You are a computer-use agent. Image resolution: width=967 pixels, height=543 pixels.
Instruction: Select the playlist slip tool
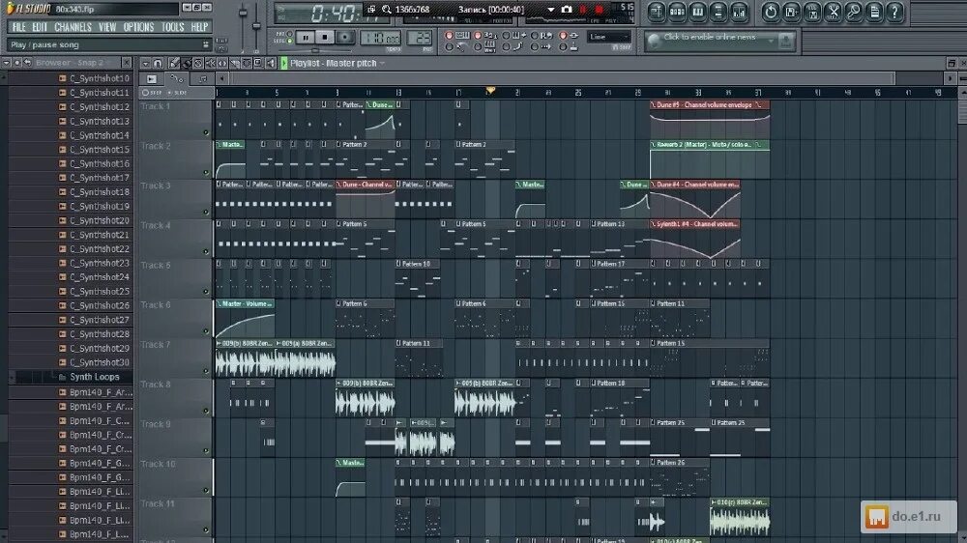222,64
